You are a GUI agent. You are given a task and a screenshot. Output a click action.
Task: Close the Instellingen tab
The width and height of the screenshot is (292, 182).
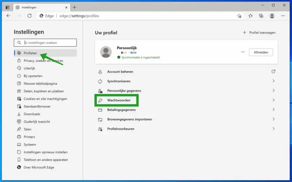(x=66, y=7)
